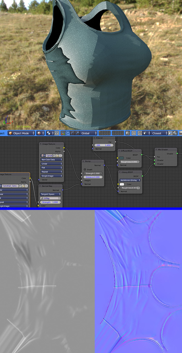
Task: Open the Non-Color Data dropdown
Action: pyautogui.click(x=52, y=159)
